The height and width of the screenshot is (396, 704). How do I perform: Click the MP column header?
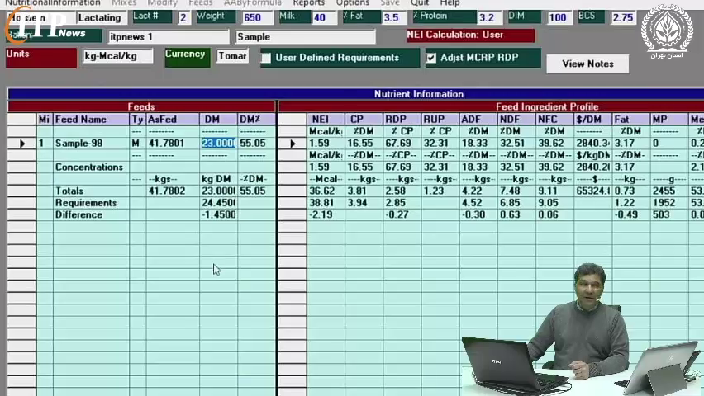coord(669,120)
